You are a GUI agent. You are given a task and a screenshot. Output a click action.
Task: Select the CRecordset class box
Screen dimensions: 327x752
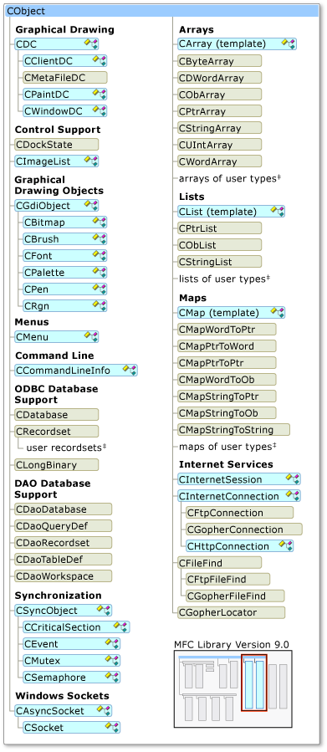point(57,431)
